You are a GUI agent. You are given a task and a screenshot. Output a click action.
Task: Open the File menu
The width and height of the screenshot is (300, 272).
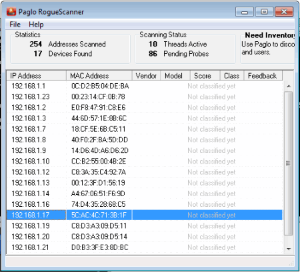15,25
